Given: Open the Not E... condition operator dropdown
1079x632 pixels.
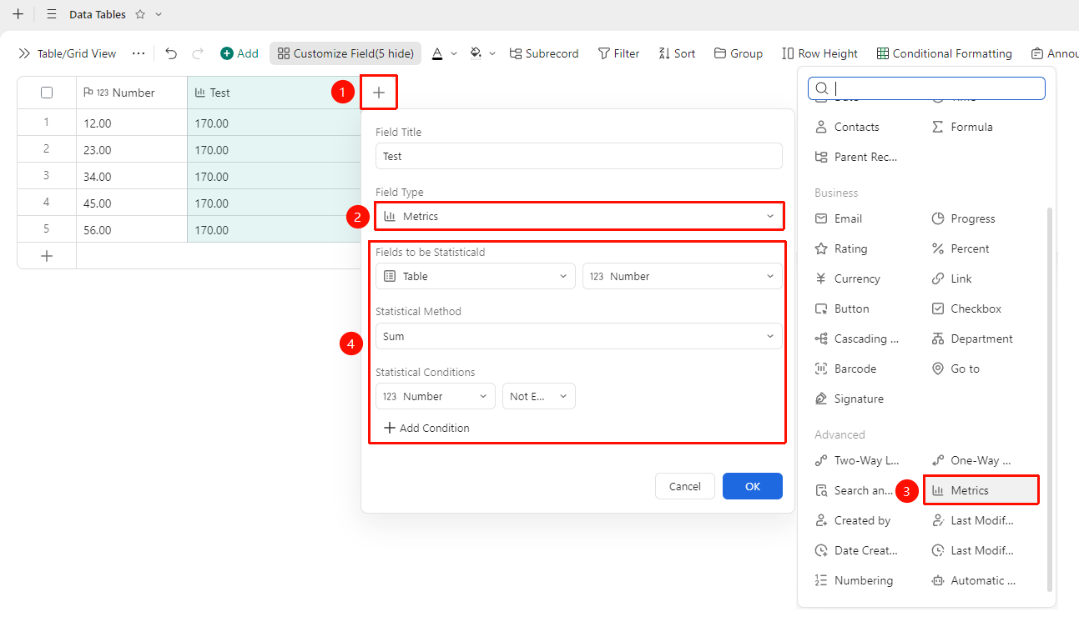Looking at the screenshot, I should coord(539,396).
